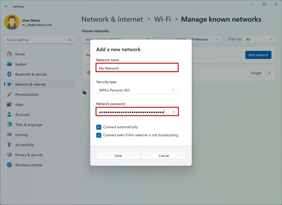Click the Personalization brush icon
The width and height of the screenshot is (282, 205).
[x=9, y=94]
